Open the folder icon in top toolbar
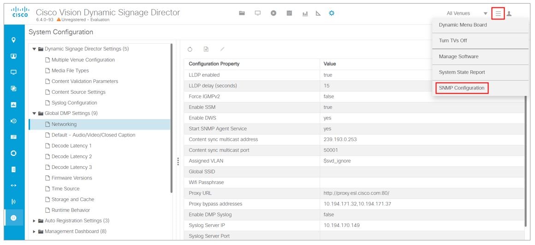This screenshot has width=535, height=245. (x=242, y=13)
